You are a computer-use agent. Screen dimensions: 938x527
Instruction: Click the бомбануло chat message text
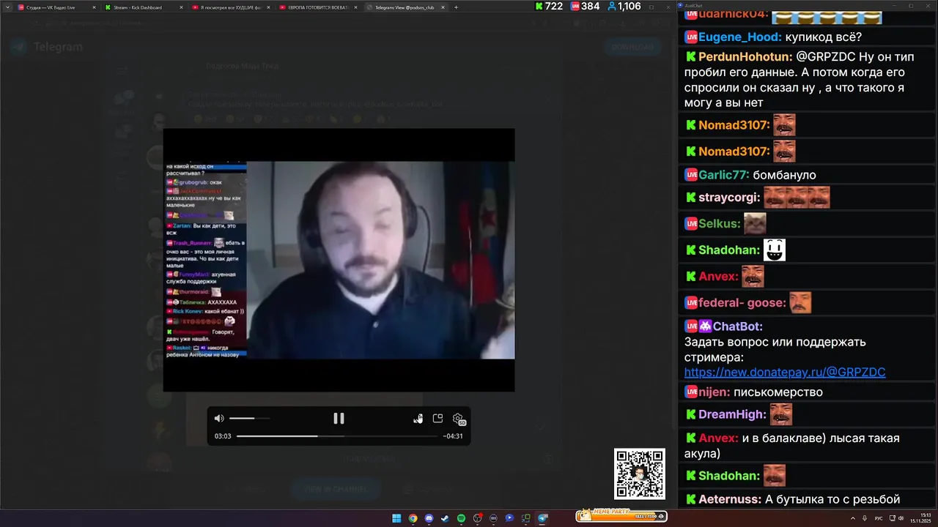[784, 175]
